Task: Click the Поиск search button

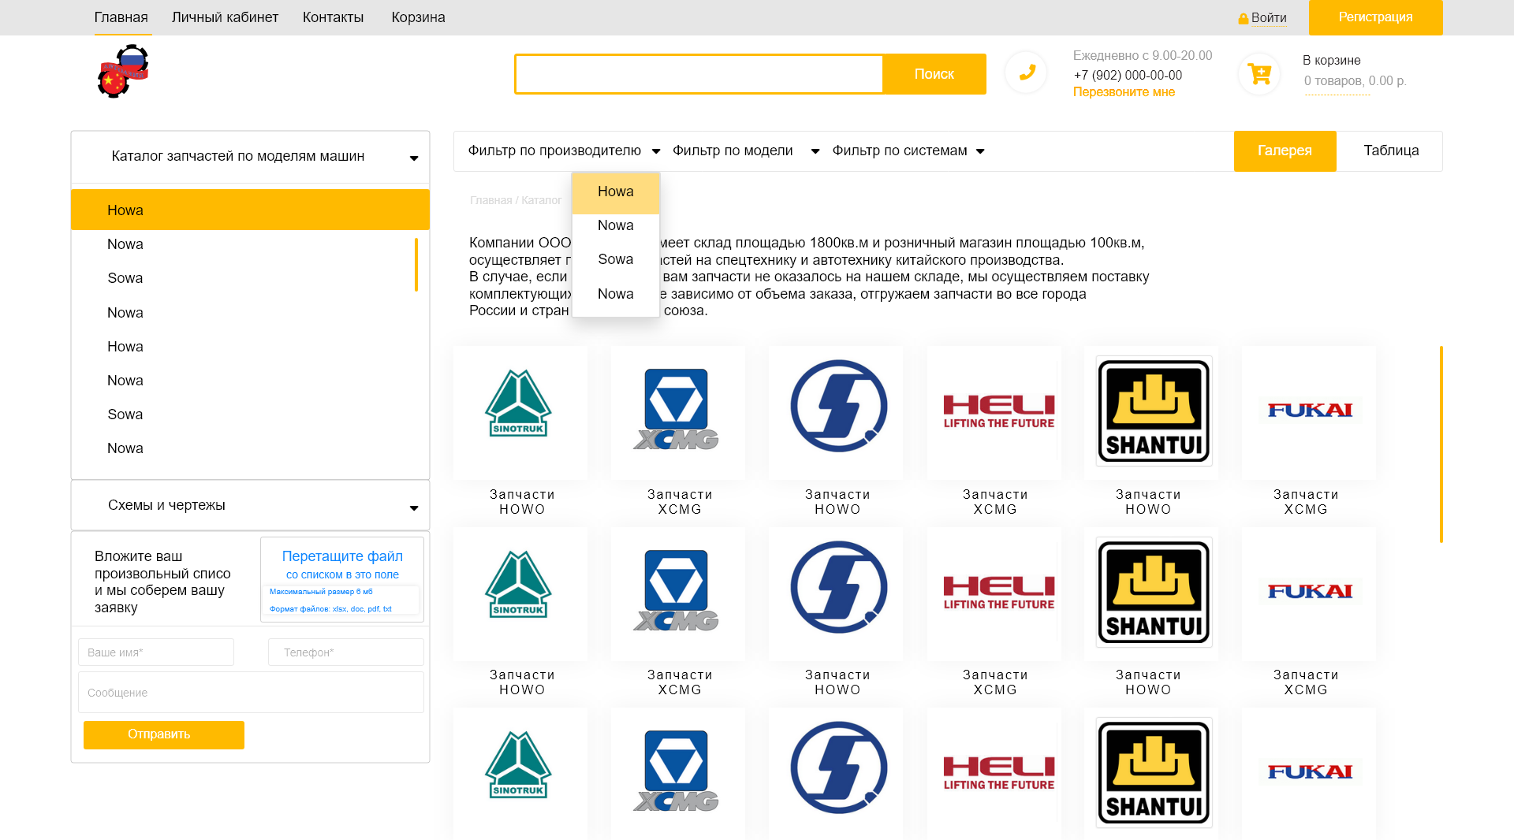Action: pyautogui.click(x=934, y=74)
